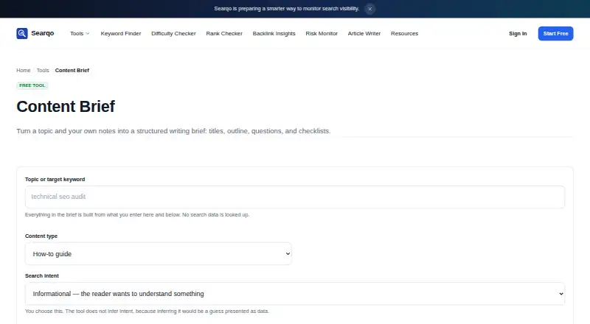Click the Search intent field label
This screenshot has height=324, width=590.
pyautogui.click(x=42, y=275)
